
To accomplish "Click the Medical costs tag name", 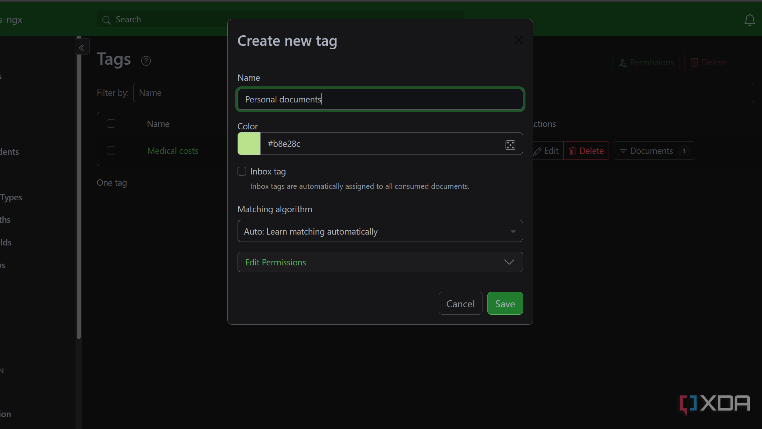I will 173,151.
